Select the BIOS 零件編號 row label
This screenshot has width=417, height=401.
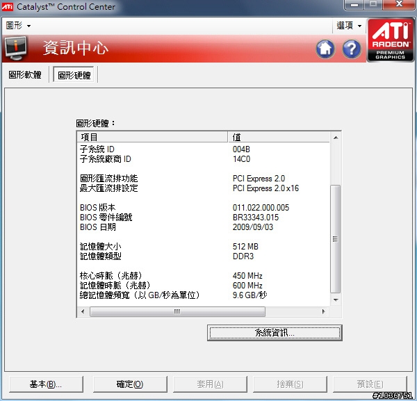click(x=106, y=218)
